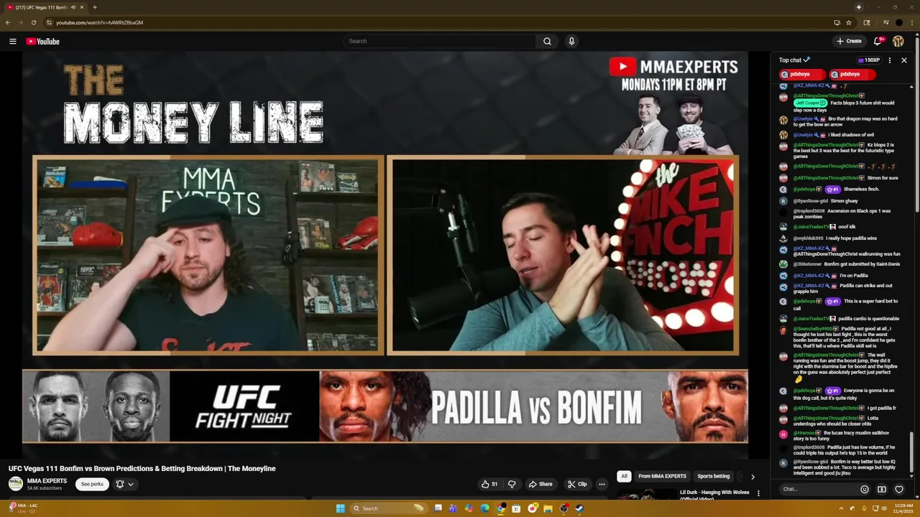Open YouTube notifications bell
920x517 pixels.
878,42
